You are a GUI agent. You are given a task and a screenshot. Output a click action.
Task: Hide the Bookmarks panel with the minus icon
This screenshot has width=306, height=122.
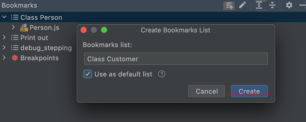(303, 5)
